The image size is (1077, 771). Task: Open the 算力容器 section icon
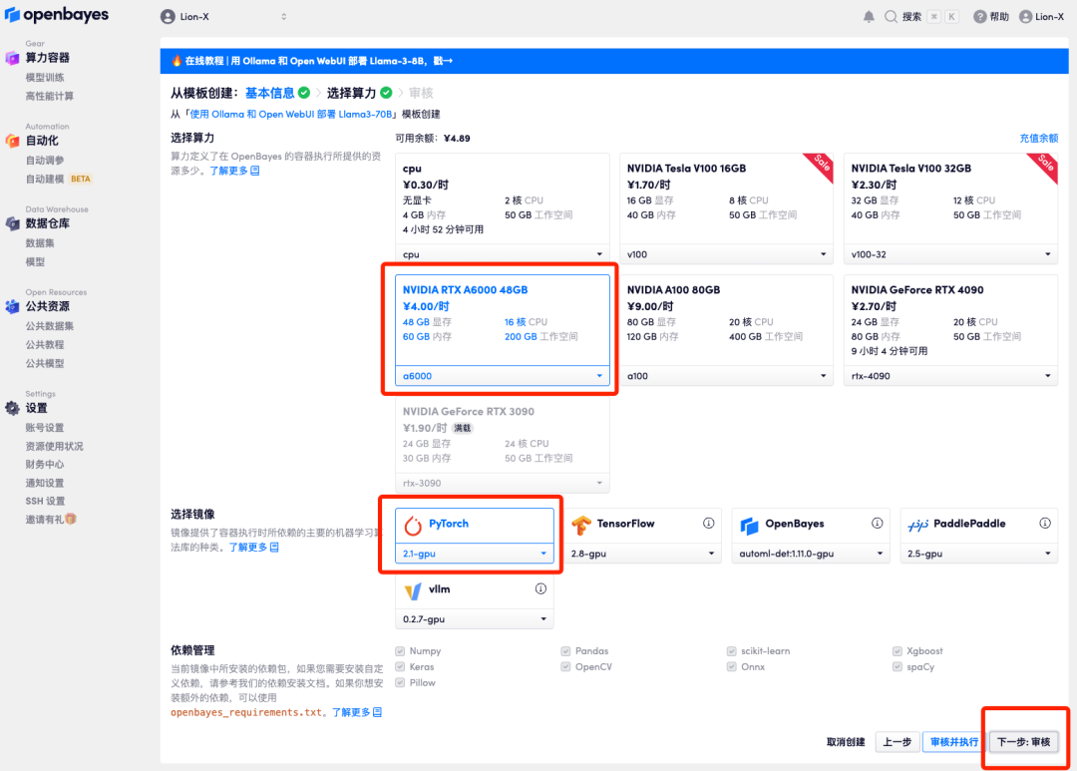(x=12, y=57)
